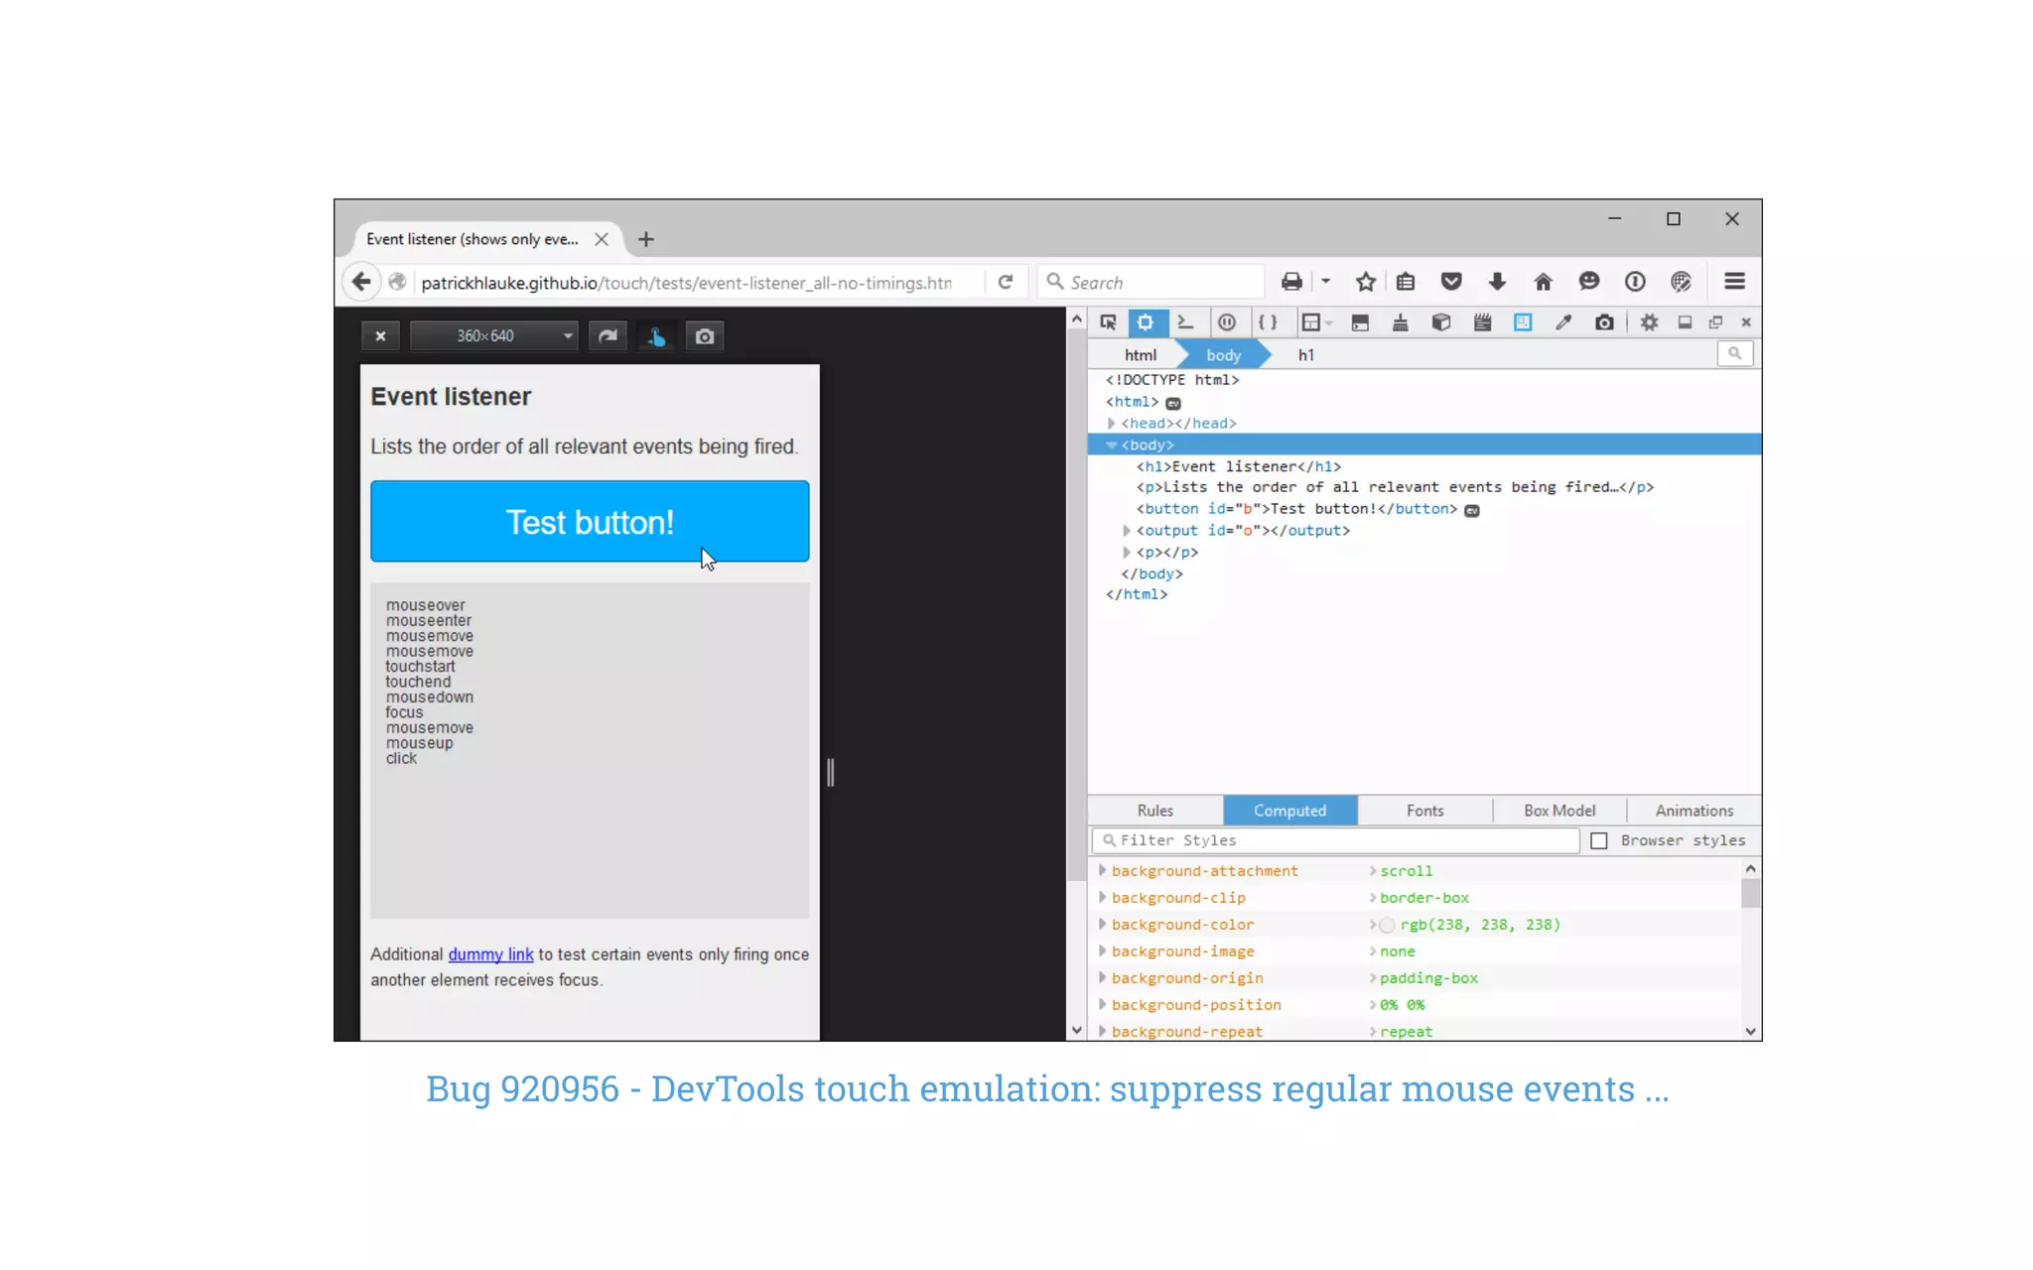
Task: Open the Box Model tab
Action: pyautogui.click(x=1559, y=811)
